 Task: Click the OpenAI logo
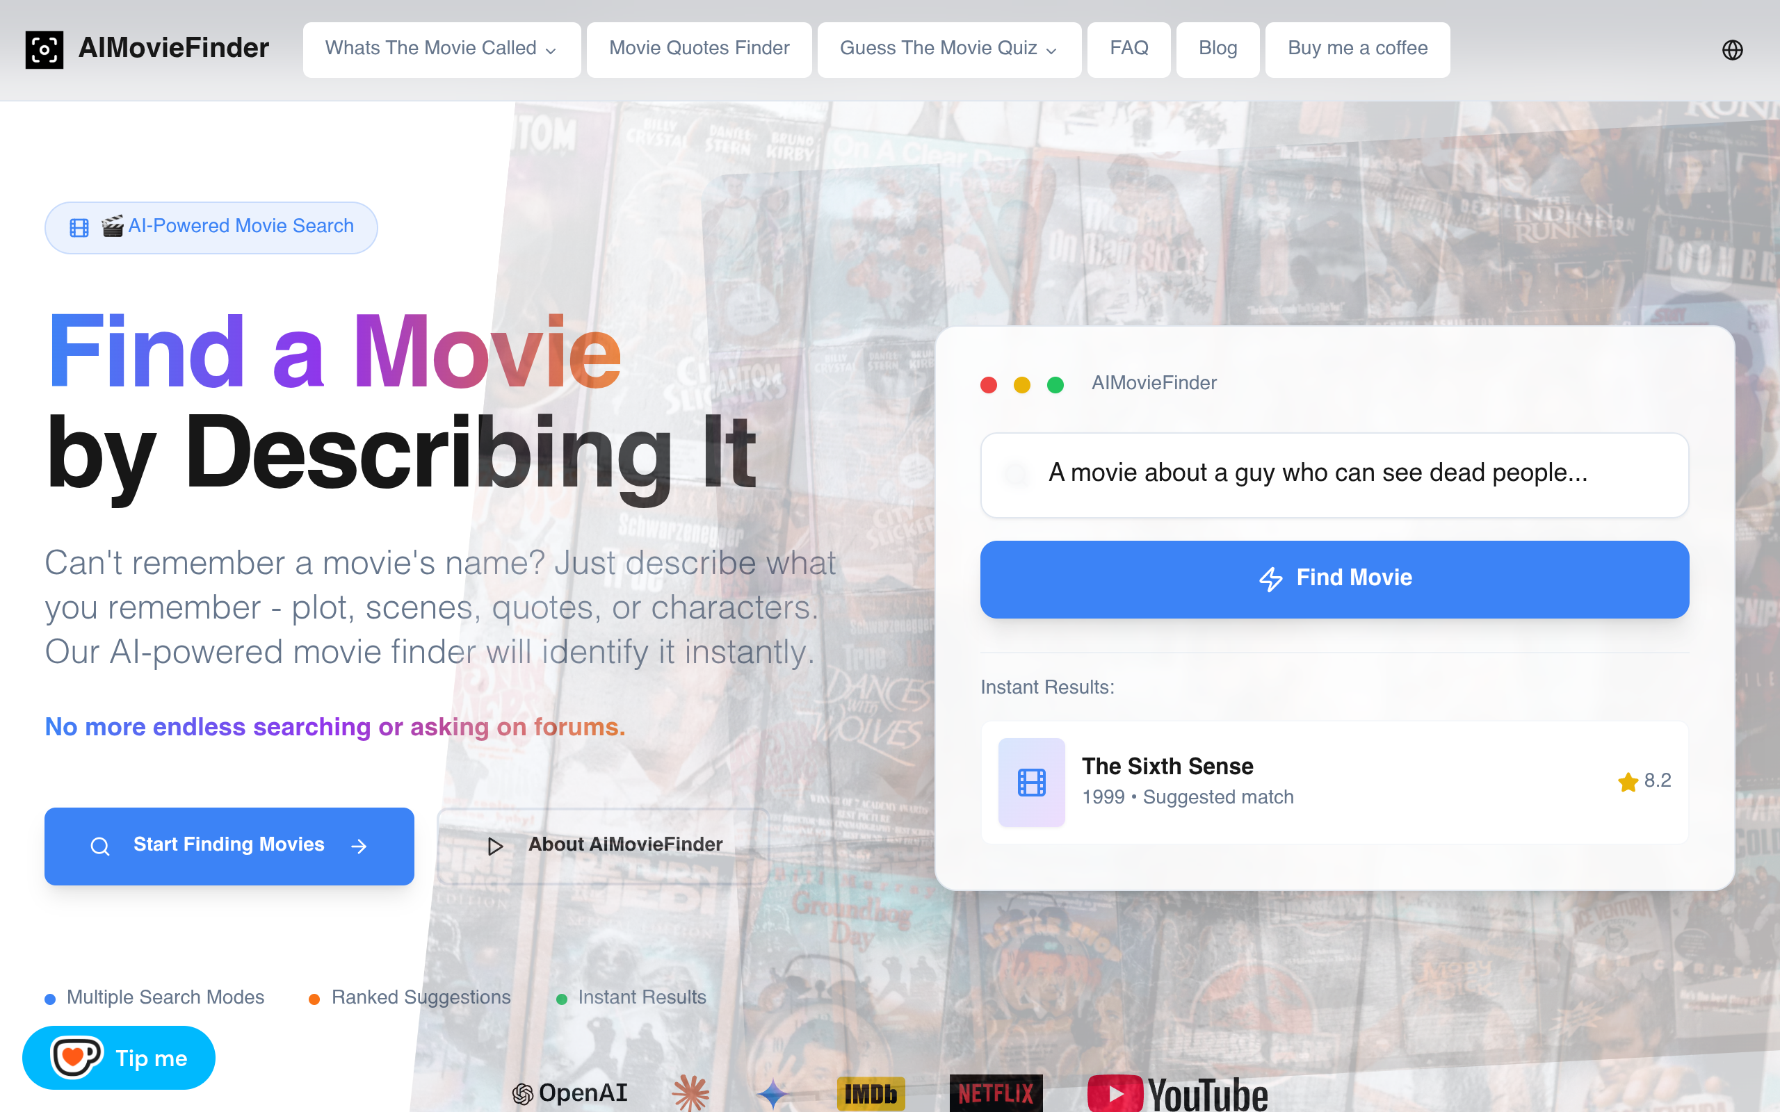coord(570,1094)
